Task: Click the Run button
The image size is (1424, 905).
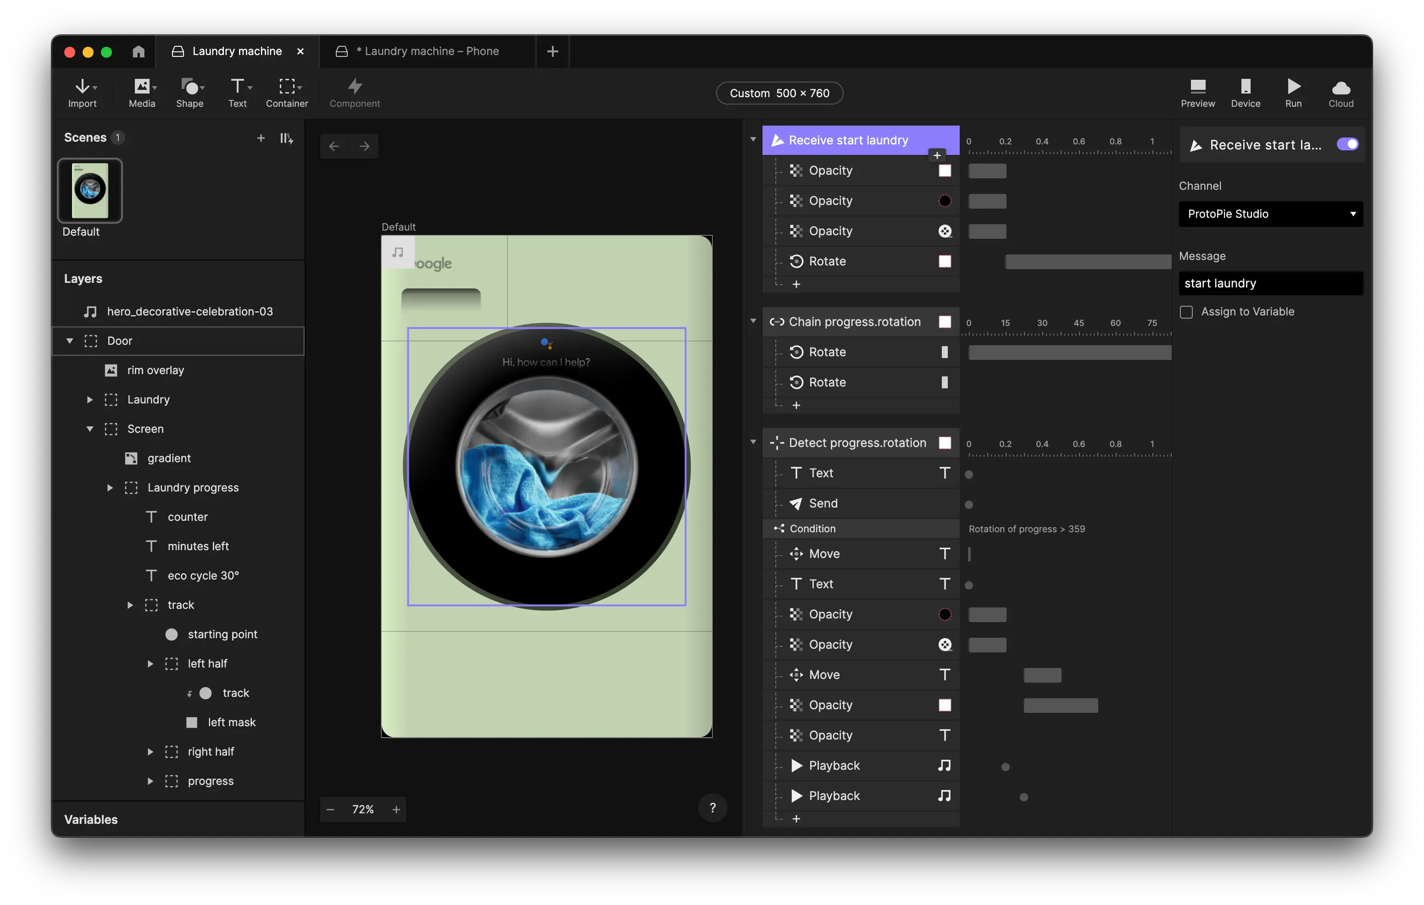Action: pos(1293,93)
